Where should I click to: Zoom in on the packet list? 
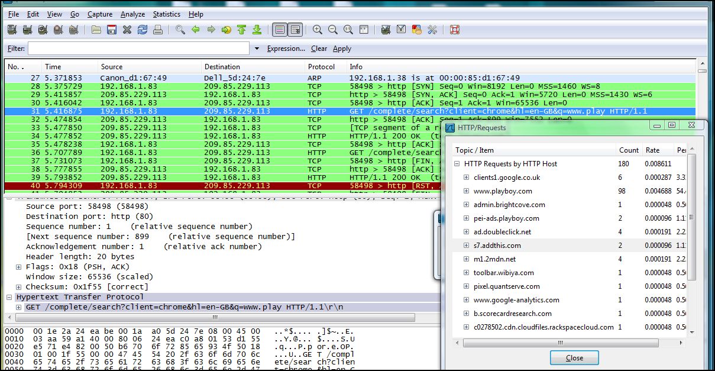click(316, 29)
